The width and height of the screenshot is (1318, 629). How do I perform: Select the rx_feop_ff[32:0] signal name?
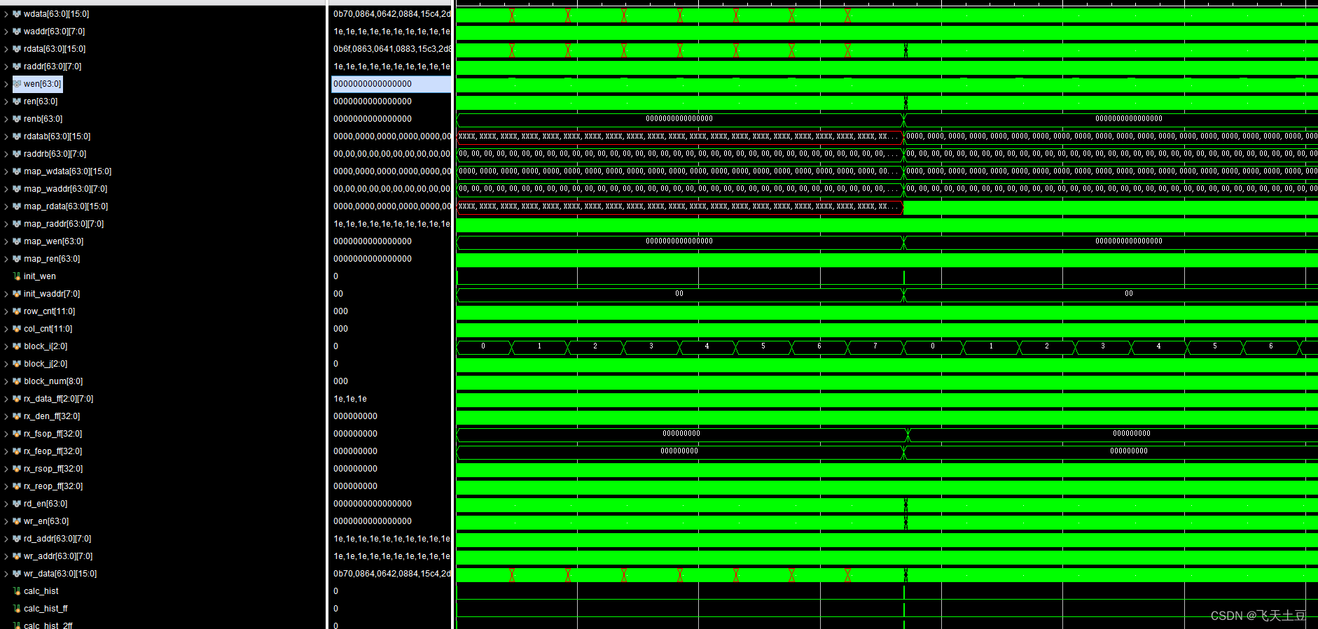pyautogui.click(x=53, y=451)
